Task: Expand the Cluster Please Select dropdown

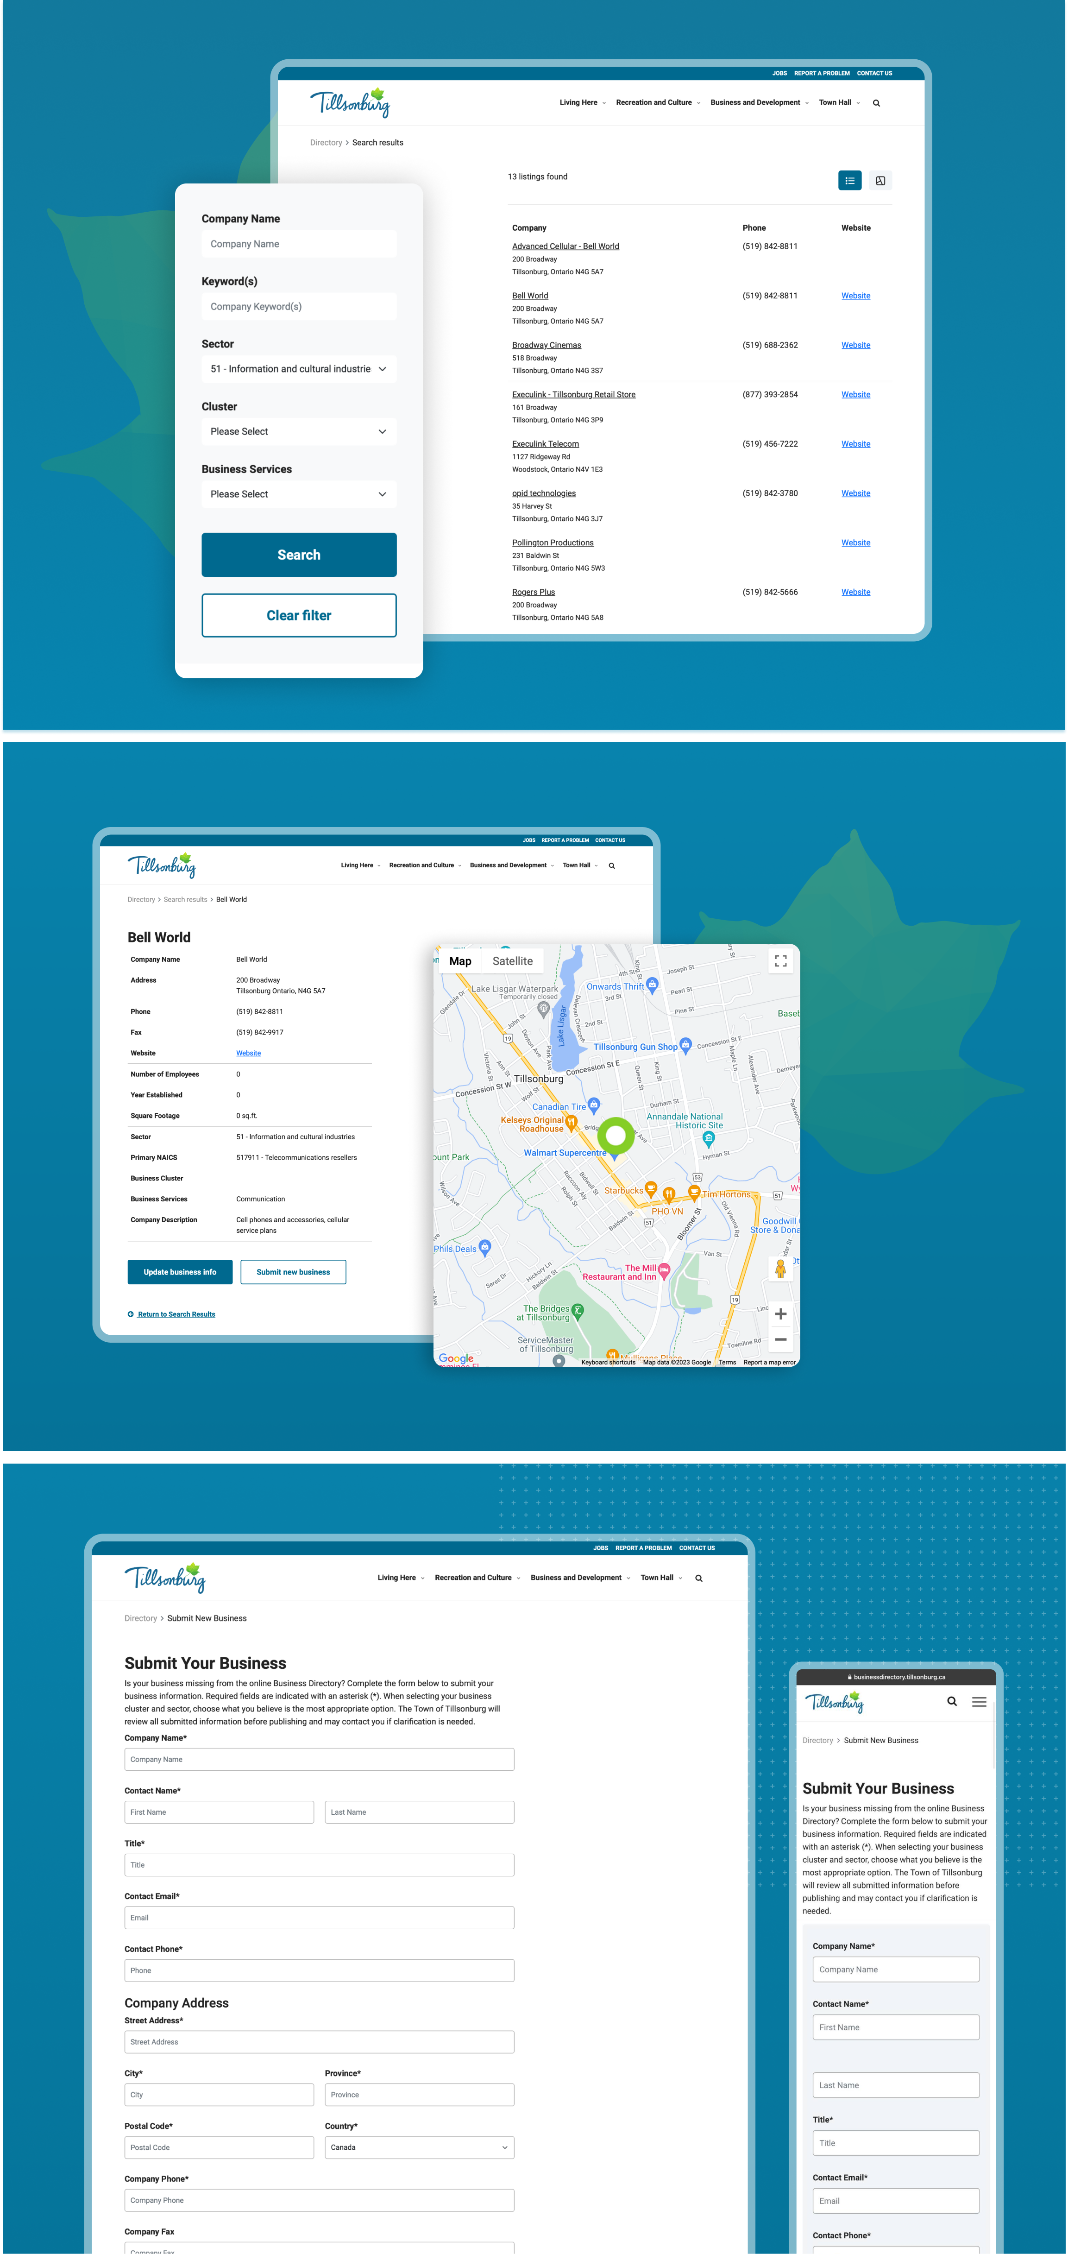Action: coord(298,431)
